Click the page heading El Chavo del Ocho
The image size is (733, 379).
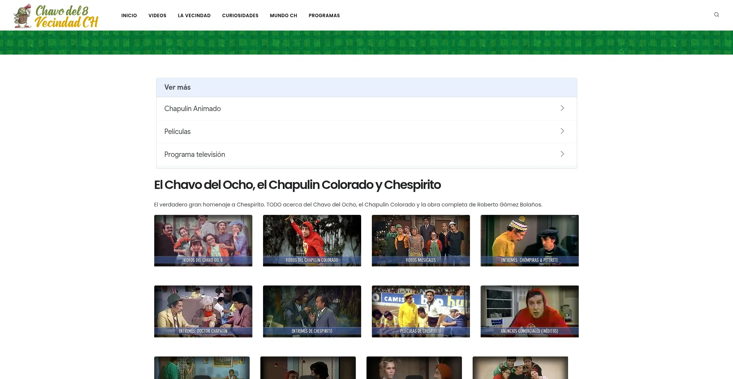(x=297, y=185)
